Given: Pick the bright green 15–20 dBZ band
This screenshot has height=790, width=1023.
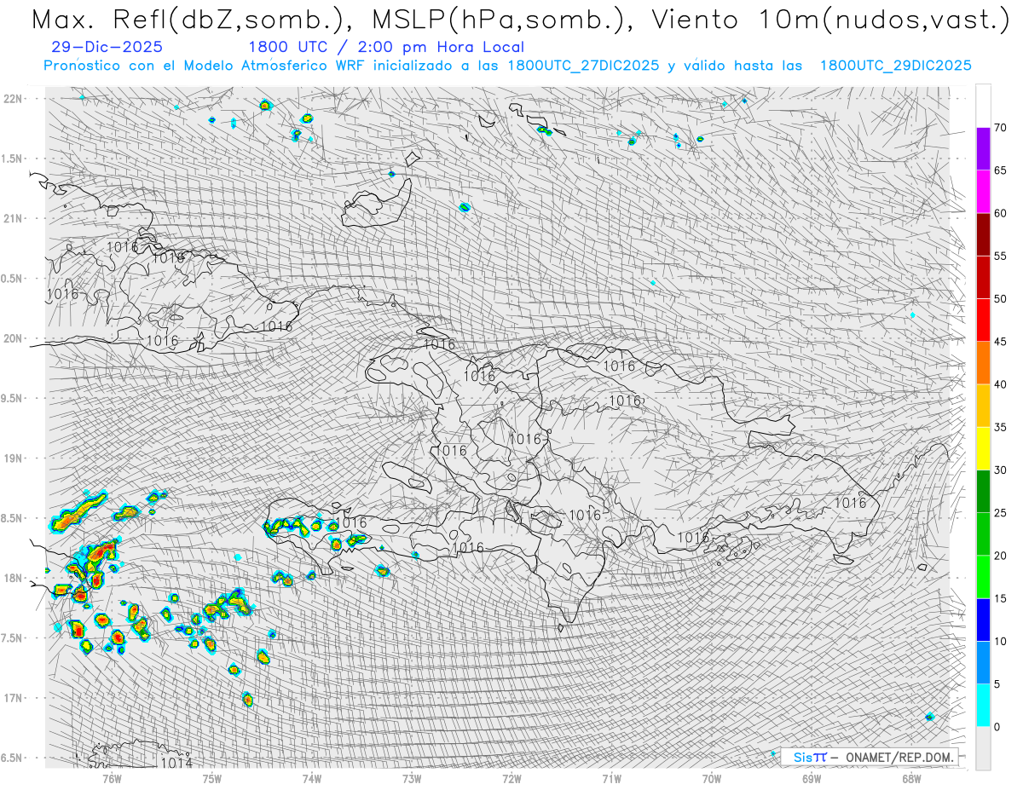Looking at the screenshot, I should tap(983, 577).
